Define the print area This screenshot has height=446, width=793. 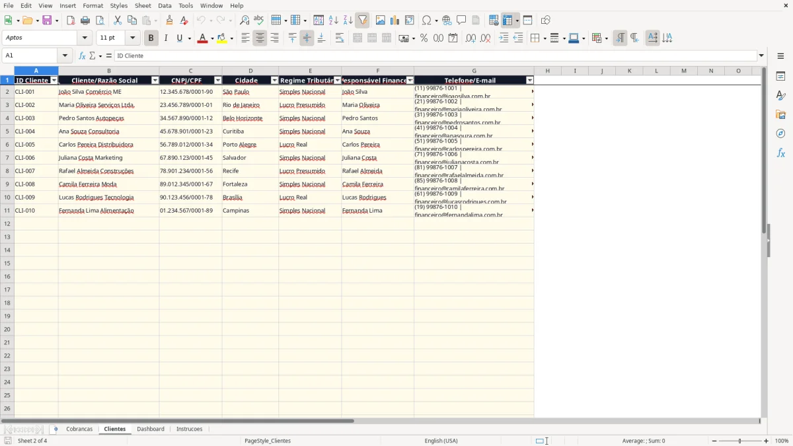494,20
